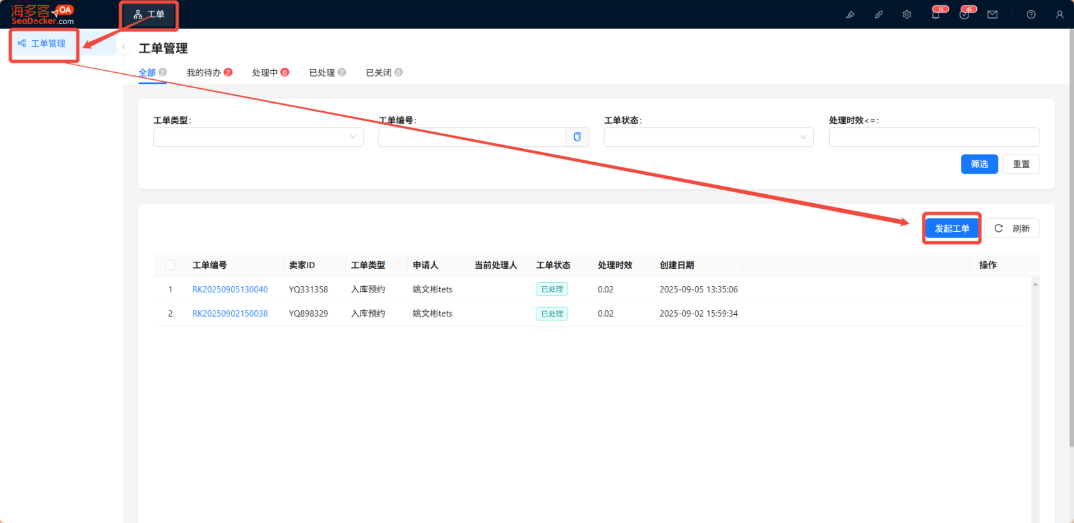Click the paste icon beside 工单编号 field
The height and width of the screenshot is (523, 1074).
click(577, 137)
